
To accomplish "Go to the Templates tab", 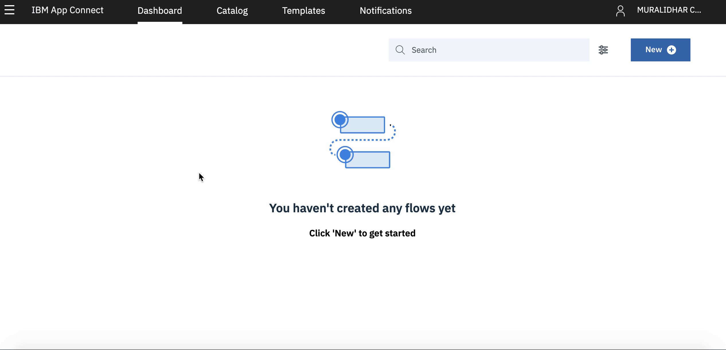I will 303,11.
